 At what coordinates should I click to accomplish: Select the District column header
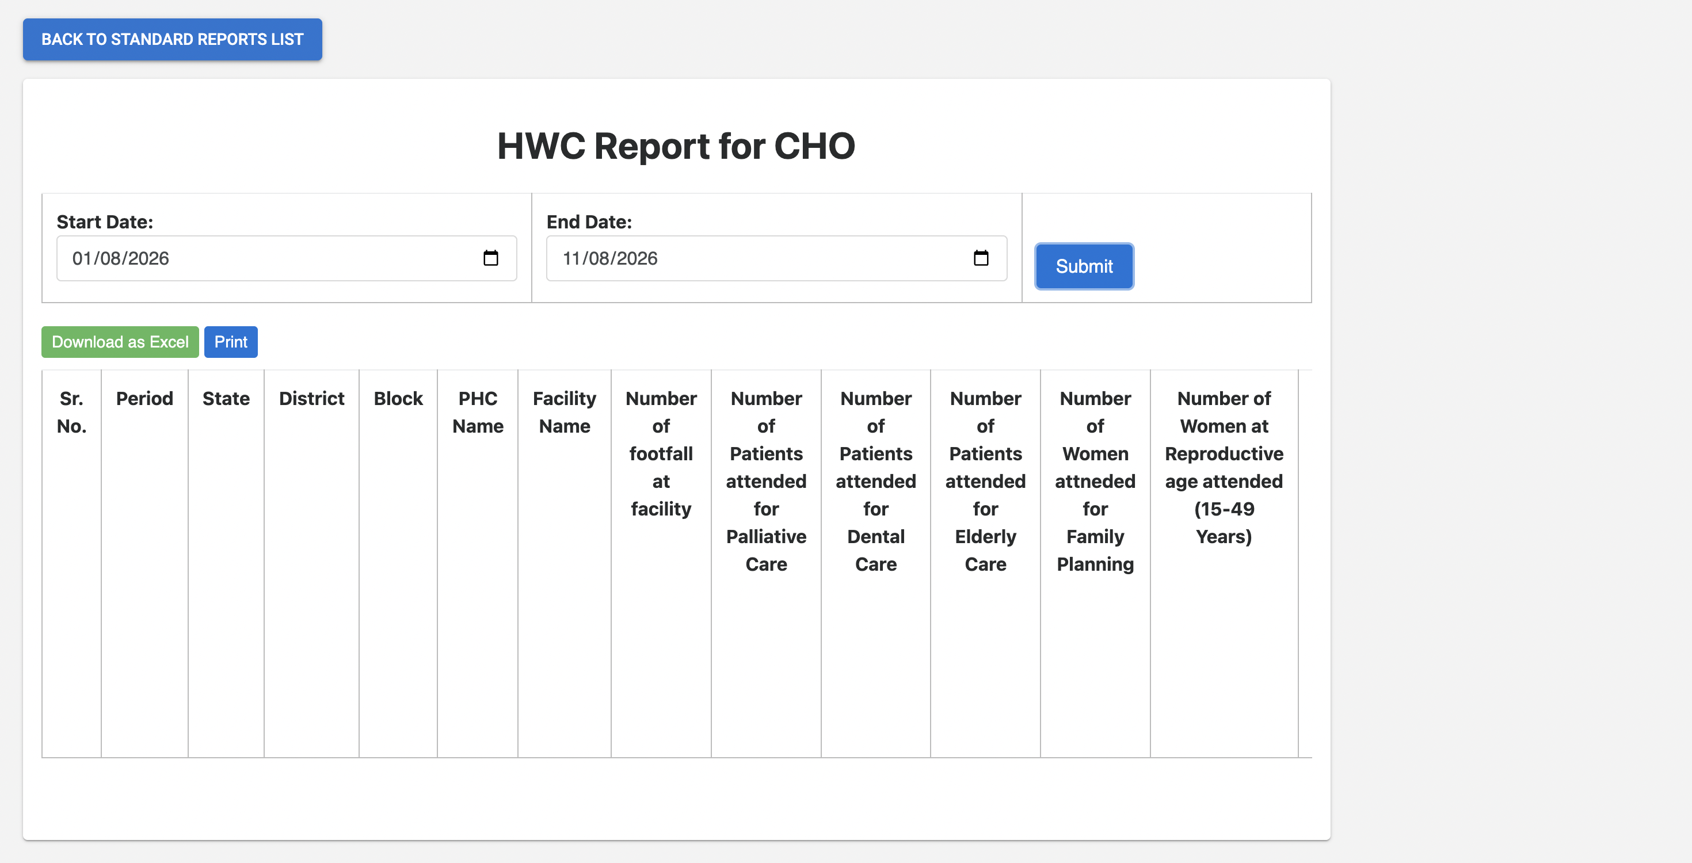point(311,399)
